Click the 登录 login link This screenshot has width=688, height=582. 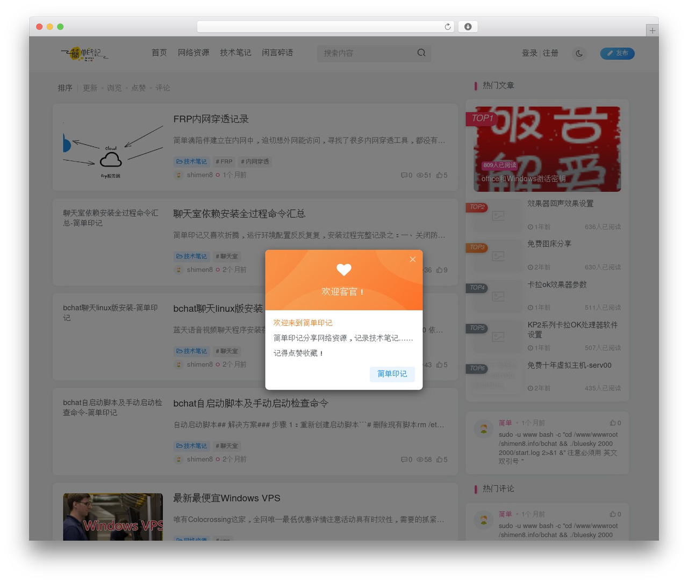click(x=529, y=53)
